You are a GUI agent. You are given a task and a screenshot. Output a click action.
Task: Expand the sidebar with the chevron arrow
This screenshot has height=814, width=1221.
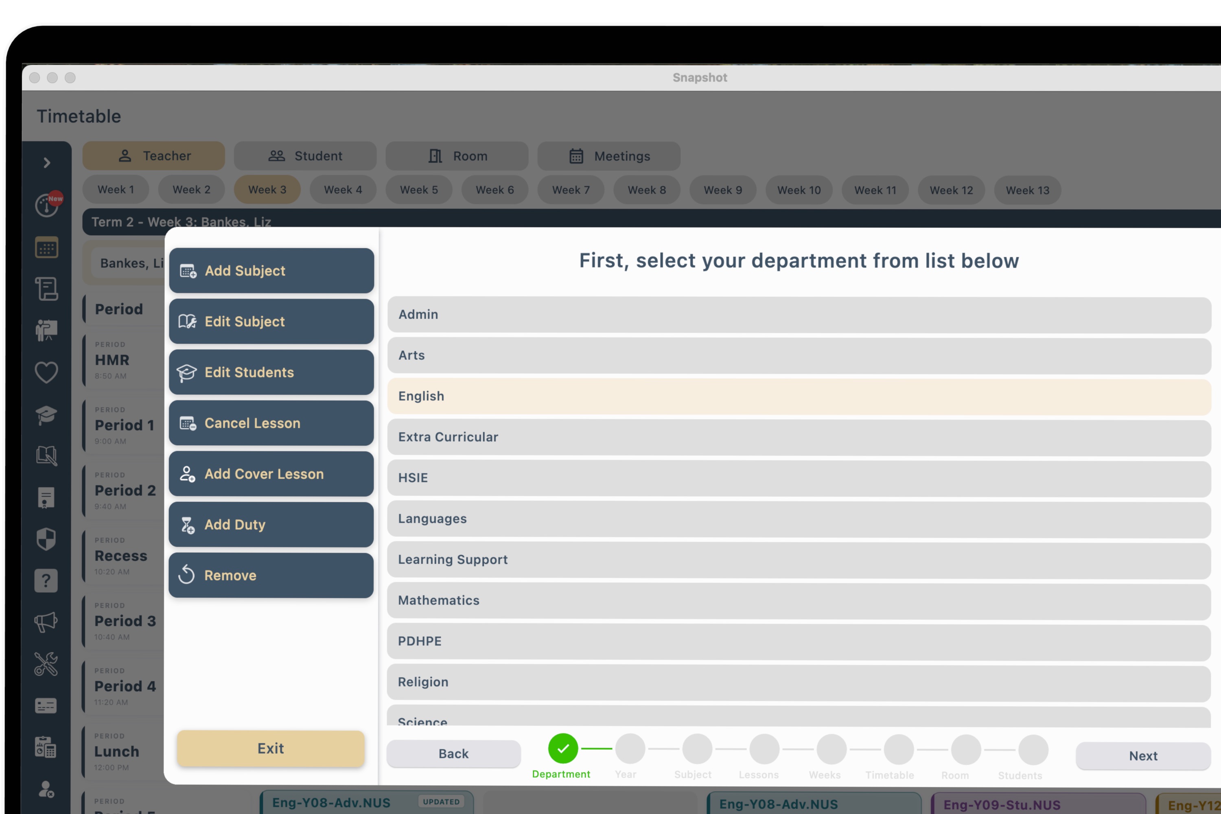point(47,162)
